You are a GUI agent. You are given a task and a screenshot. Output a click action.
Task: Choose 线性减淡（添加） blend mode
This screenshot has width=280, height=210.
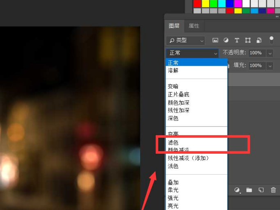[197, 158]
